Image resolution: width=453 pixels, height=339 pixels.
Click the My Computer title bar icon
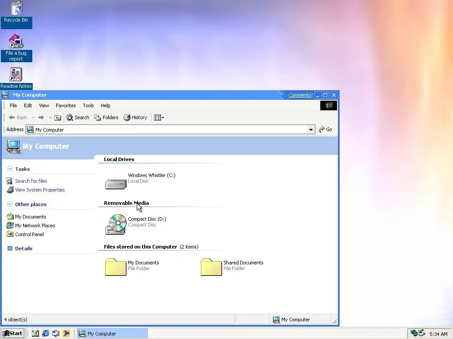pyautogui.click(x=5, y=94)
